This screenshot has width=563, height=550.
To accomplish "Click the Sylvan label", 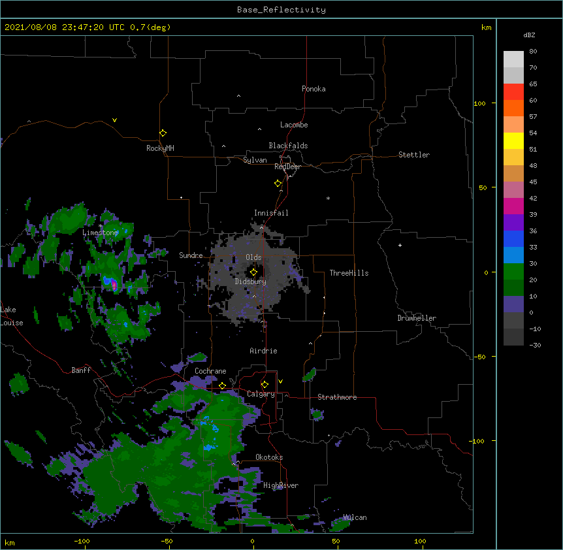I will (x=255, y=160).
